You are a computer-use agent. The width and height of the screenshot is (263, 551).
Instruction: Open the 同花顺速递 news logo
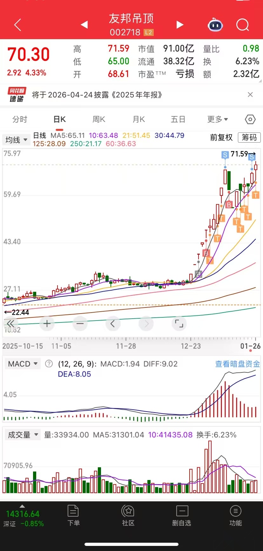pos(17,95)
